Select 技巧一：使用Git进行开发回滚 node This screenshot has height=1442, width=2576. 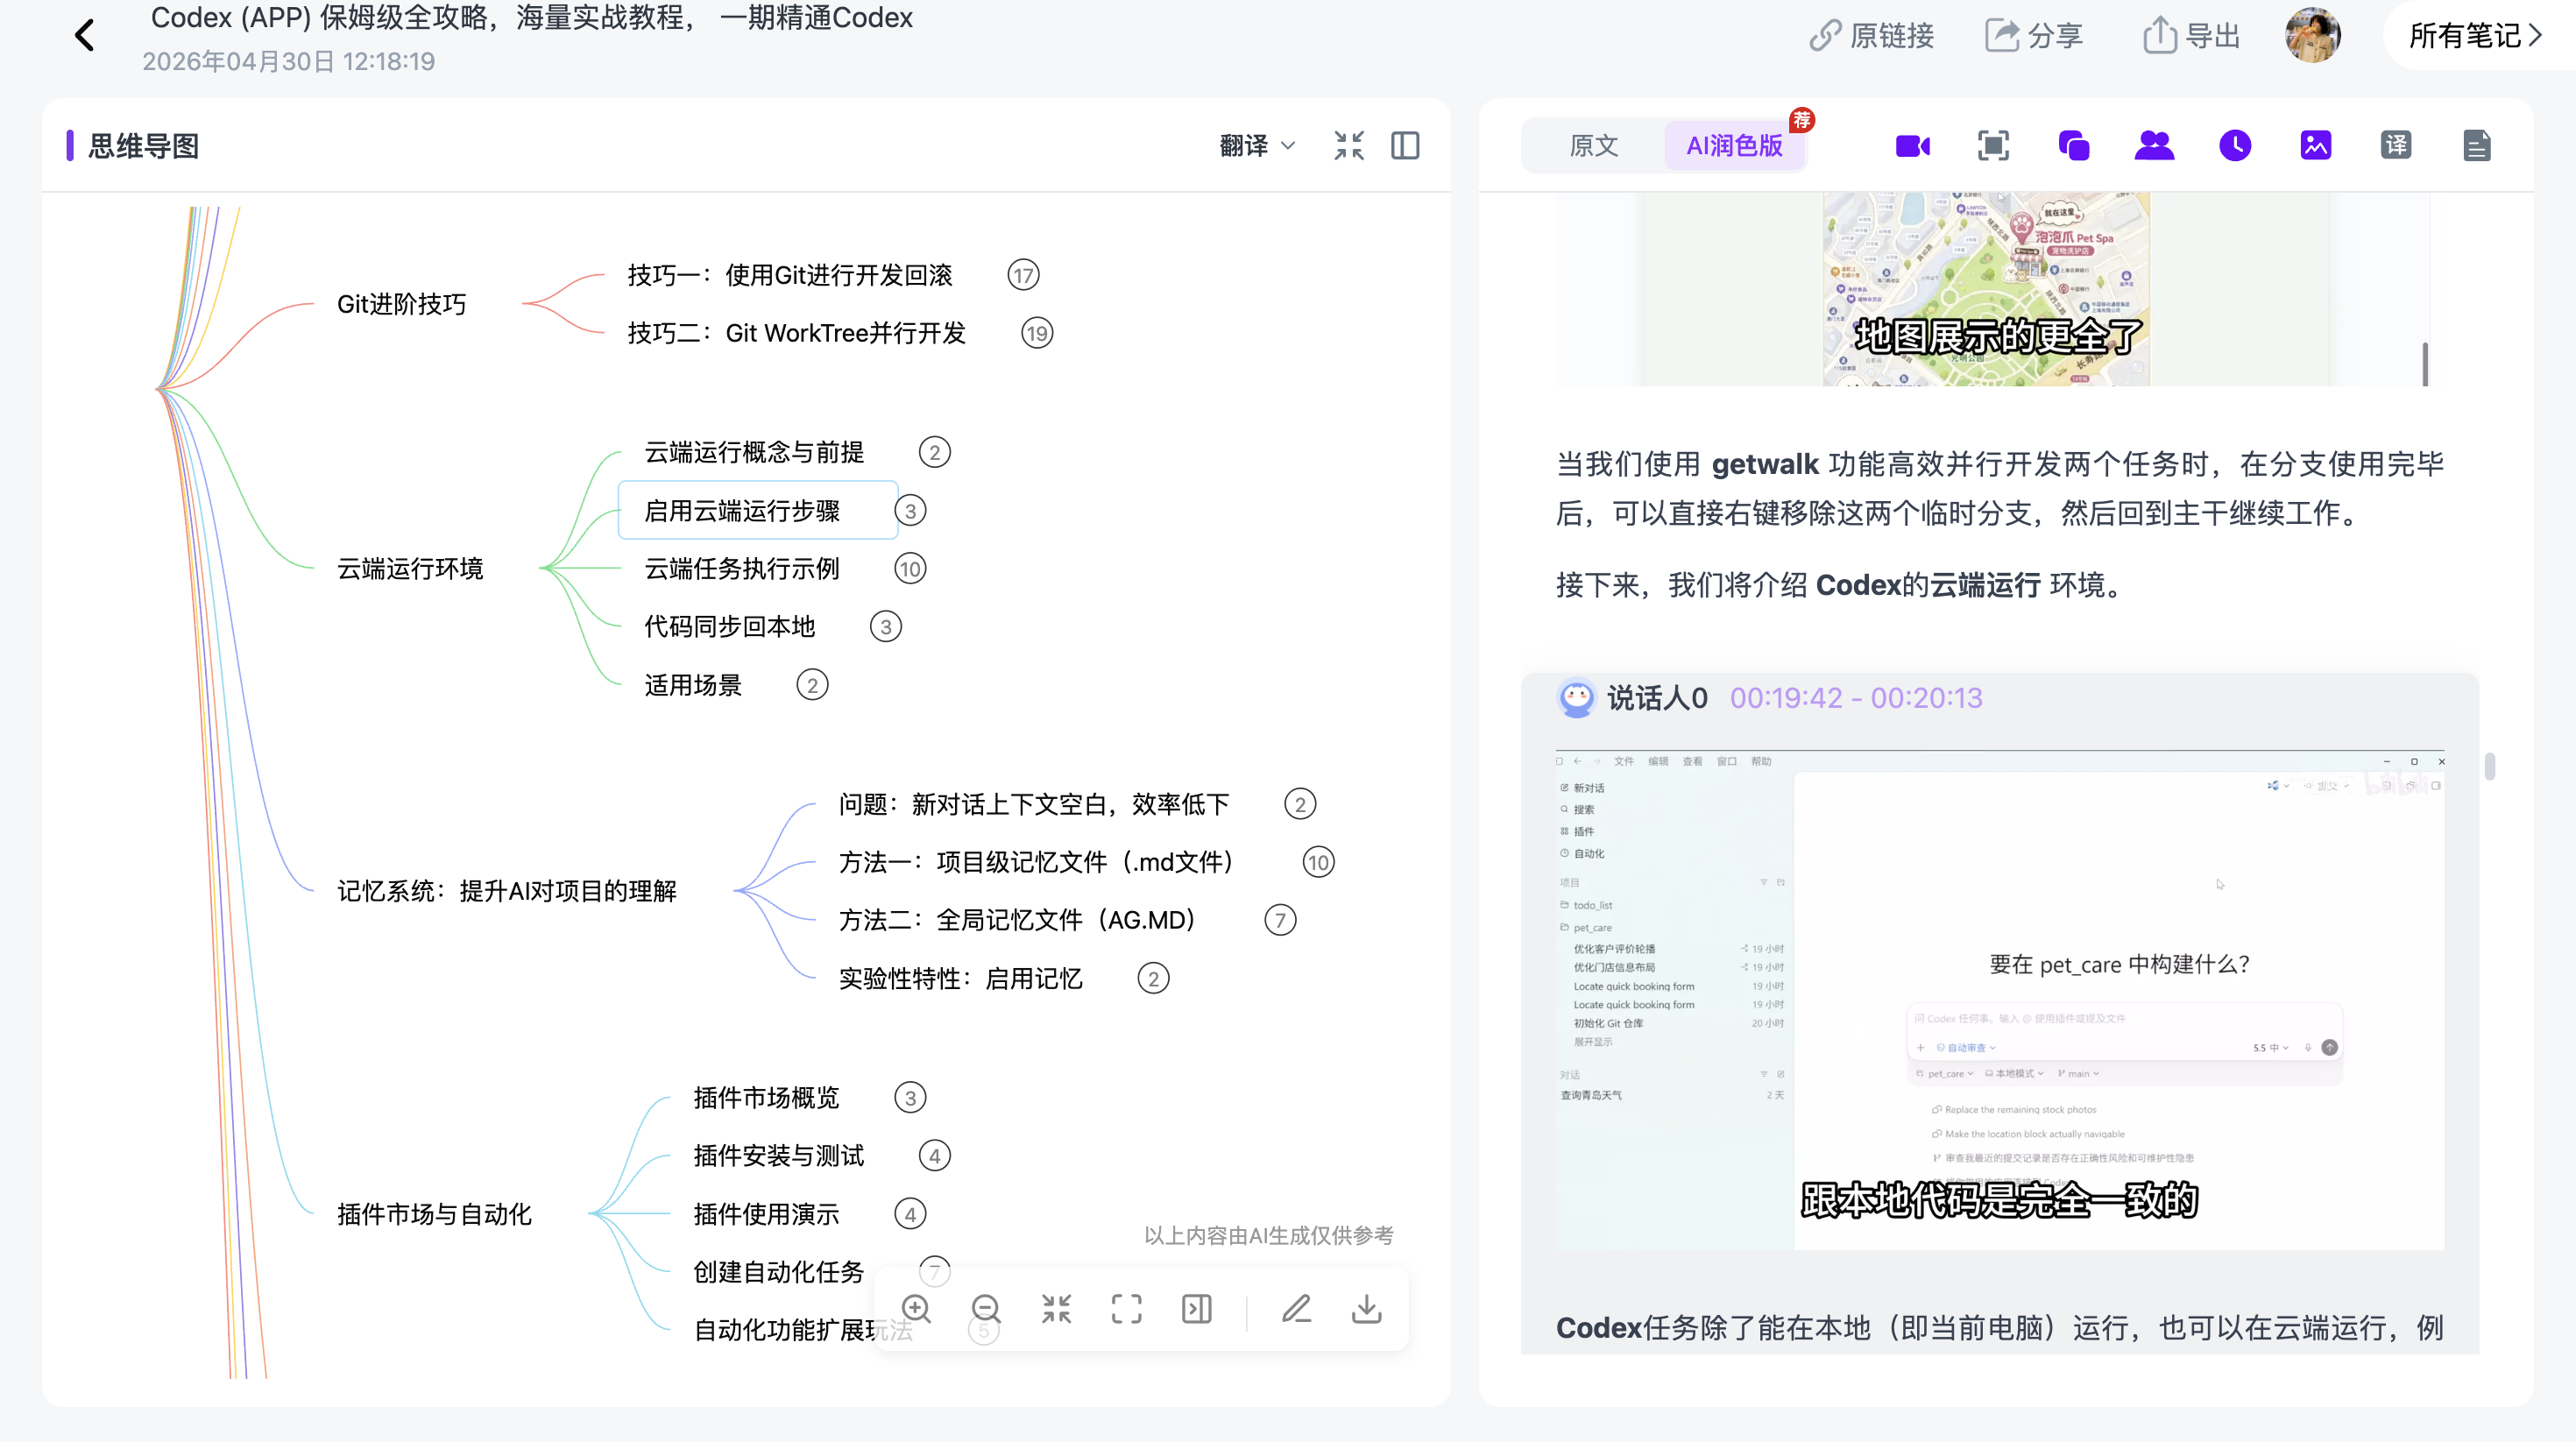(x=790, y=275)
